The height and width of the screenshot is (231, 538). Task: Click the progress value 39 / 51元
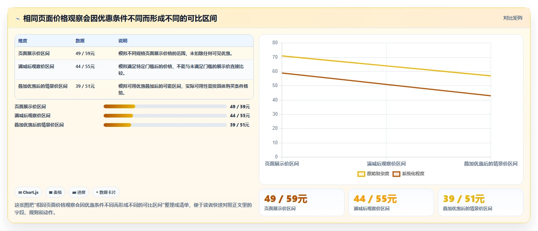click(240, 125)
